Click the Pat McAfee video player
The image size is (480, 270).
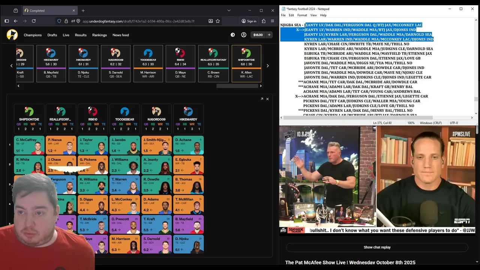coord(377,180)
